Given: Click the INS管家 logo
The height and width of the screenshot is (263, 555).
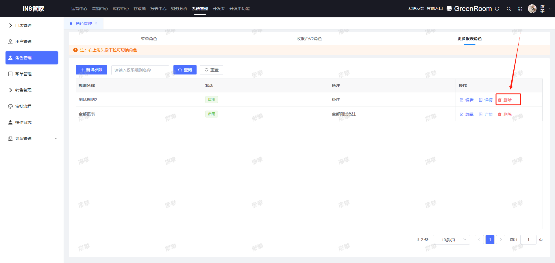Looking at the screenshot, I should (x=33, y=9).
